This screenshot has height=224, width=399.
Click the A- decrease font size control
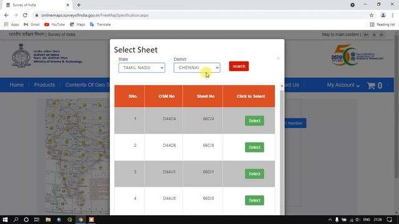point(382,35)
